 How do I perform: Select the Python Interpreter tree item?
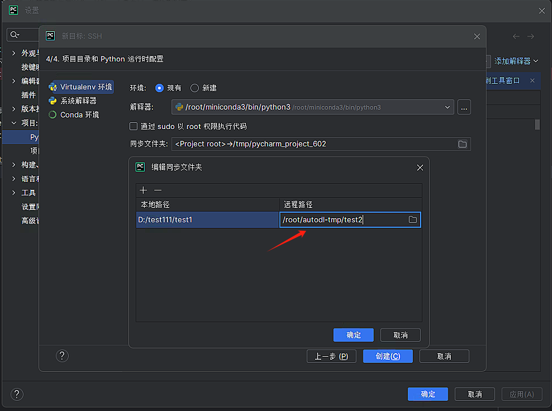[x=21, y=137]
